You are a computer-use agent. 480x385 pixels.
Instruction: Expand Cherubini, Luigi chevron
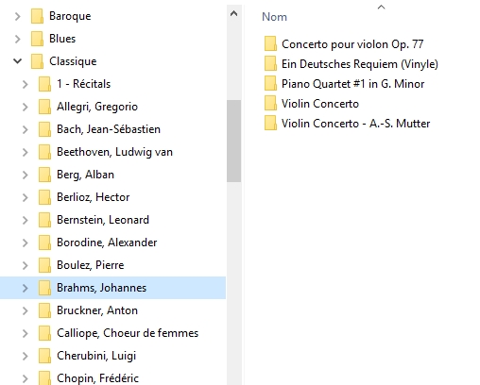coord(26,356)
